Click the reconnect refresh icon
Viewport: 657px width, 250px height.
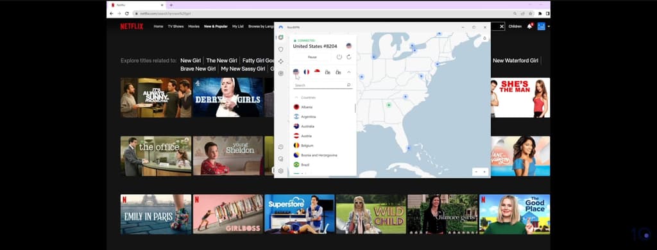(x=348, y=57)
